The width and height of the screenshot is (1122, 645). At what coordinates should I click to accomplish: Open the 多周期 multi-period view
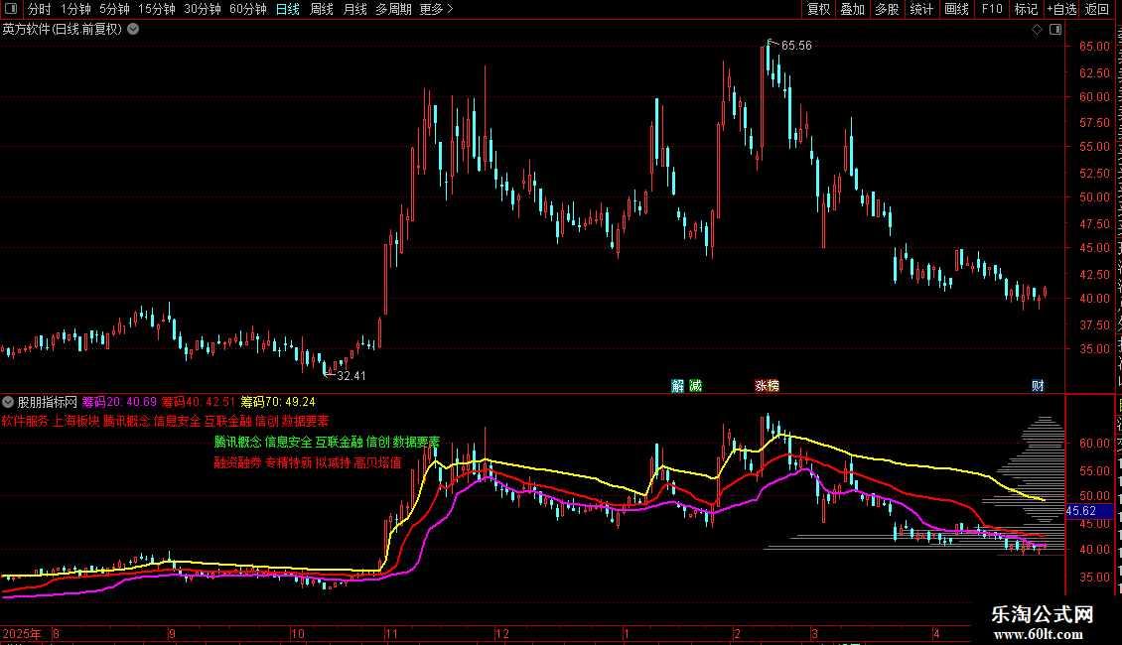[x=393, y=9]
